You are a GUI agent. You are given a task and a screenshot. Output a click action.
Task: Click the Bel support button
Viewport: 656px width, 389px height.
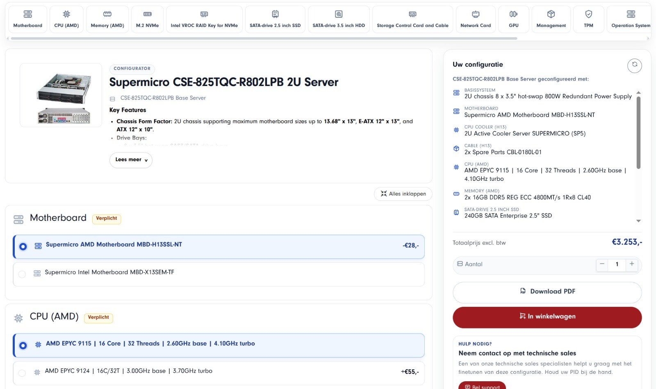click(x=482, y=386)
